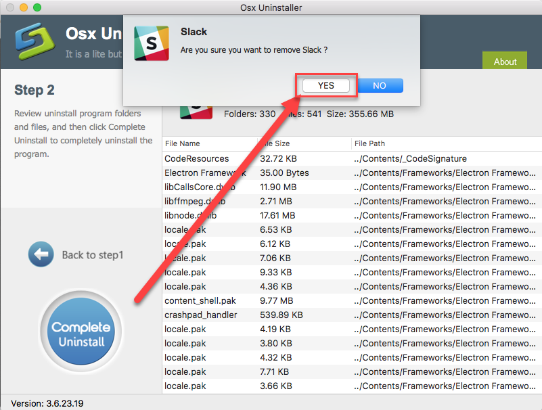
Task: Select the libCallsCore file row
Action: click(196, 187)
